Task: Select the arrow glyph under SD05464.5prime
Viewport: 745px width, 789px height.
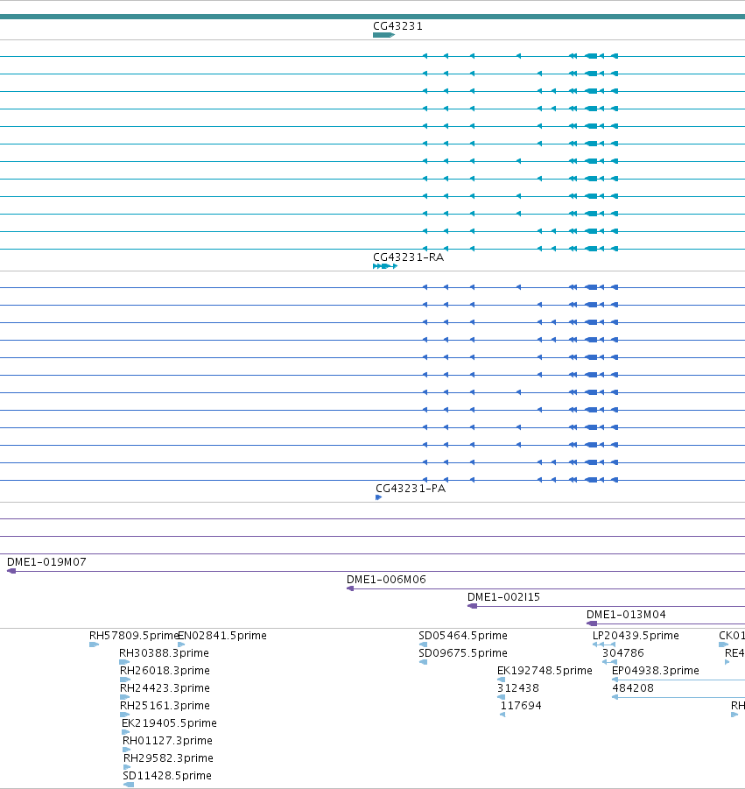Action: click(x=423, y=645)
